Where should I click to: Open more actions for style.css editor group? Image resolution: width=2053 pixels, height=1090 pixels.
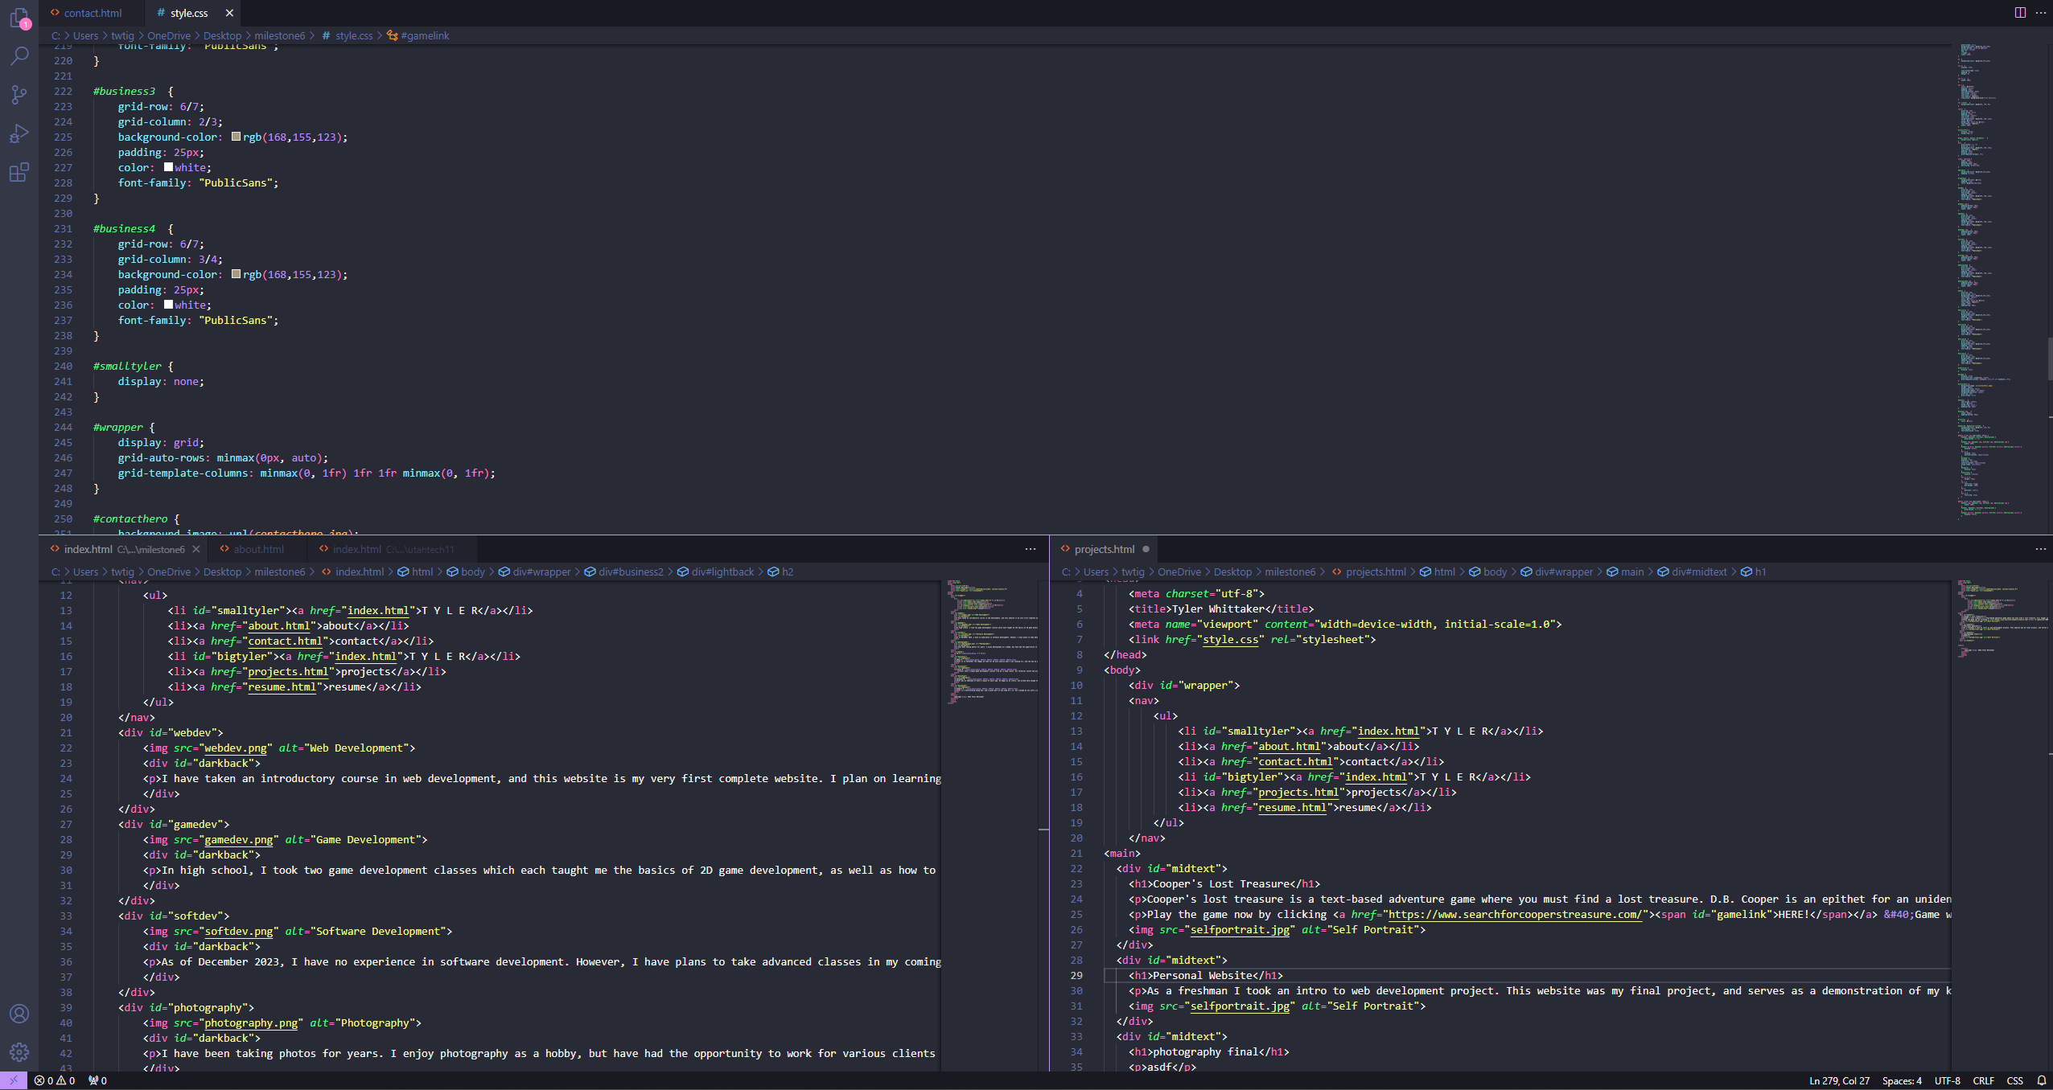2041,13
